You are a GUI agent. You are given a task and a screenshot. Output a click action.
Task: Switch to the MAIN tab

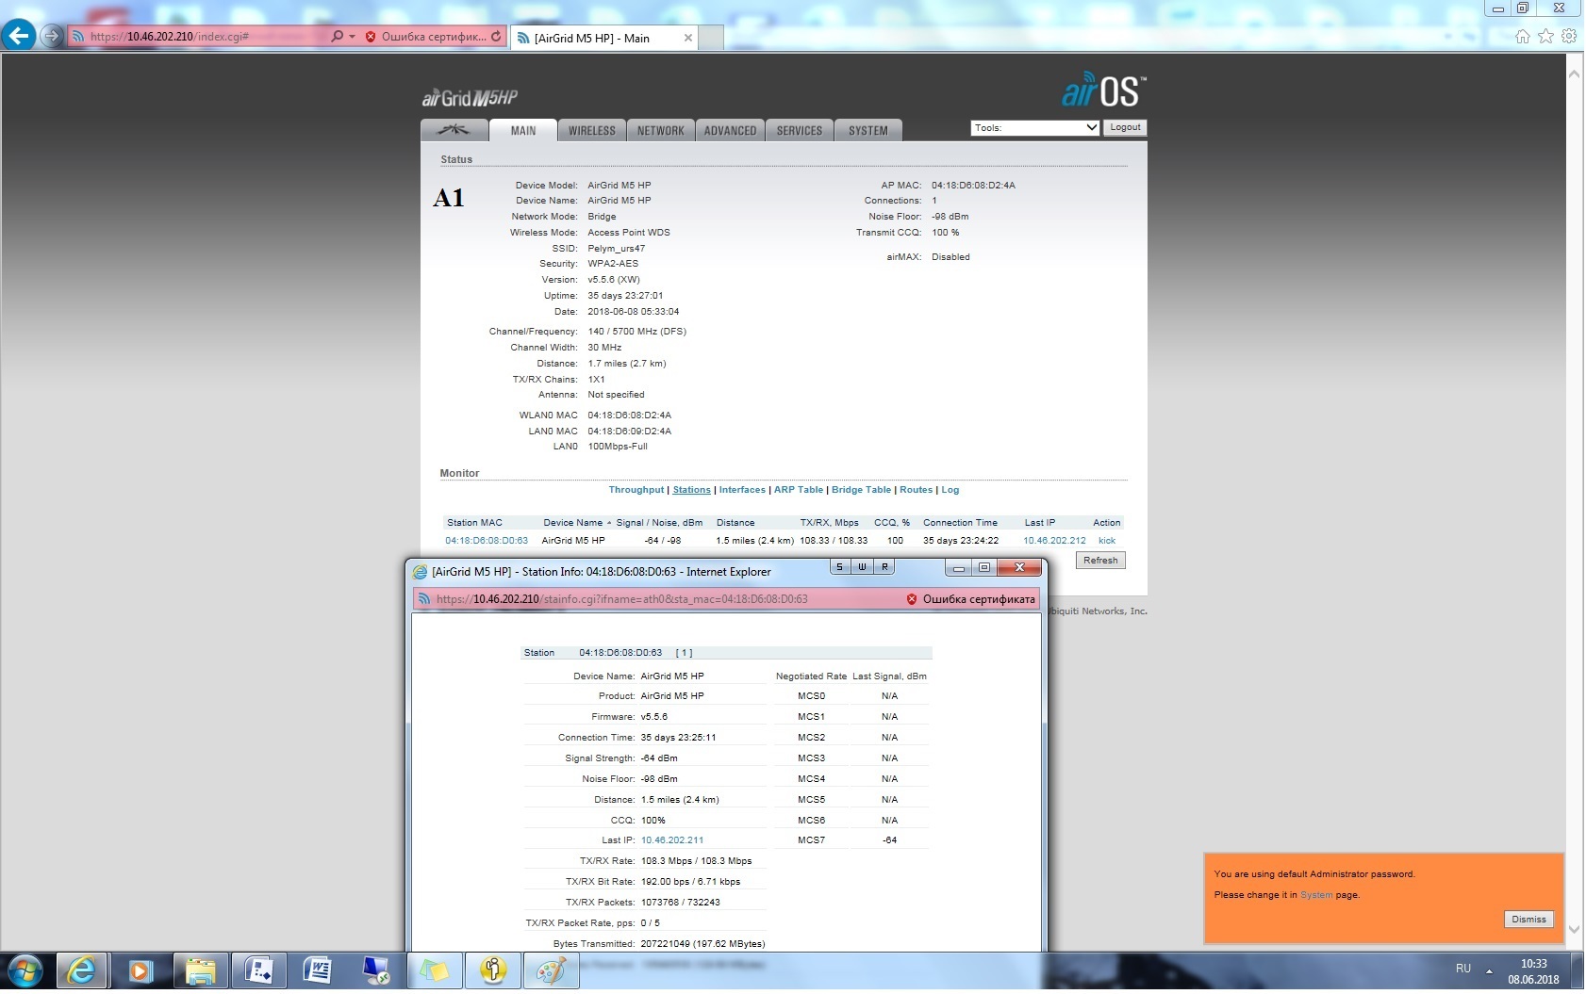[523, 130]
